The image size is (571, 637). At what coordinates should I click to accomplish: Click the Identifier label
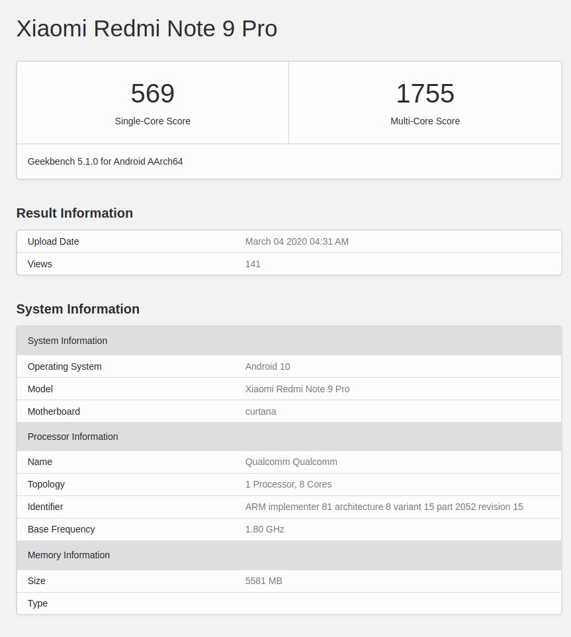[x=45, y=507]
